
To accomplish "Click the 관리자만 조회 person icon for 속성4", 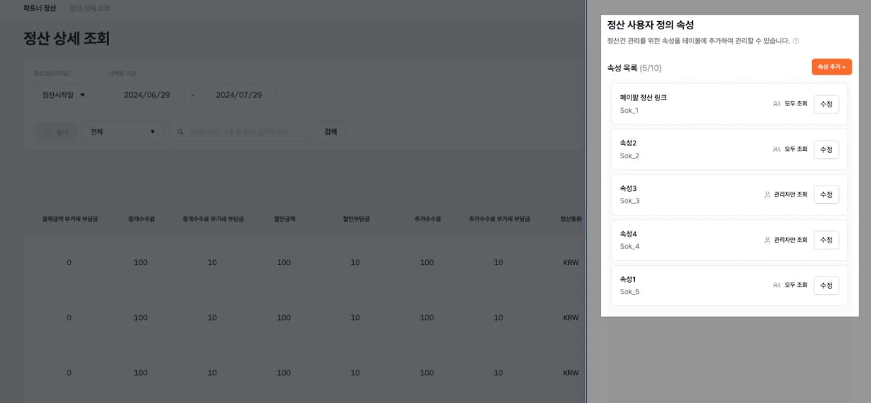I will pyautogui.click(x=767, y=241).
